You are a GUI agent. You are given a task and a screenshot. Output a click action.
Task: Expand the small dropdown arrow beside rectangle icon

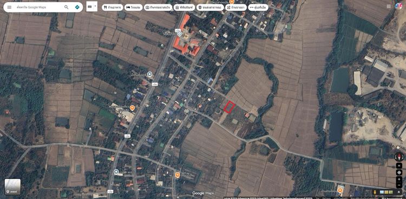click(x=95, y=6)
